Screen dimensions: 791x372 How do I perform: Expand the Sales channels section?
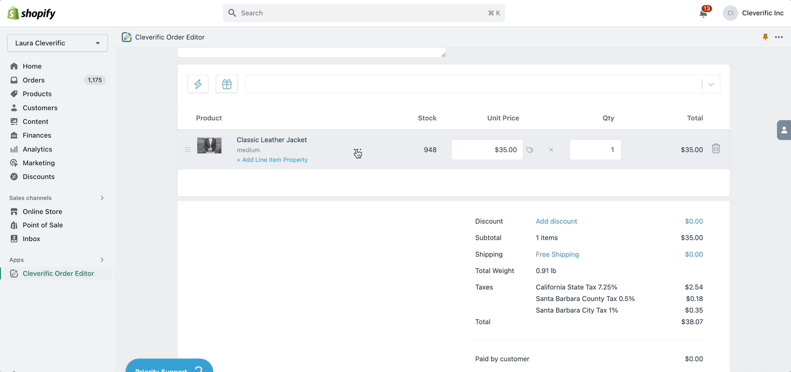(x=102, y=198)
